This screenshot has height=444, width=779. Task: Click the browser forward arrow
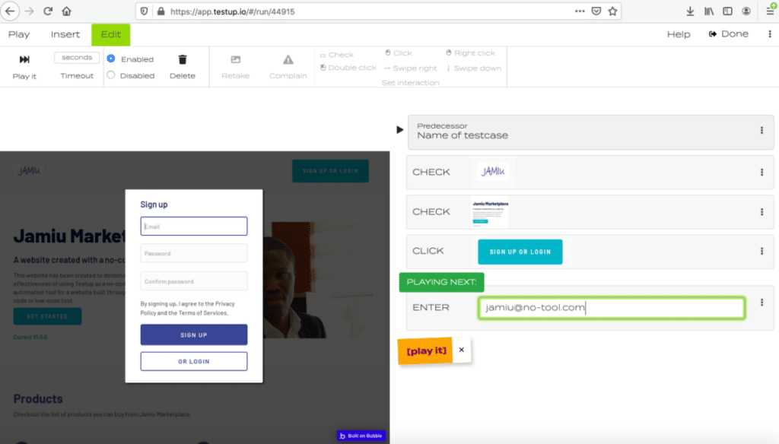30,11
